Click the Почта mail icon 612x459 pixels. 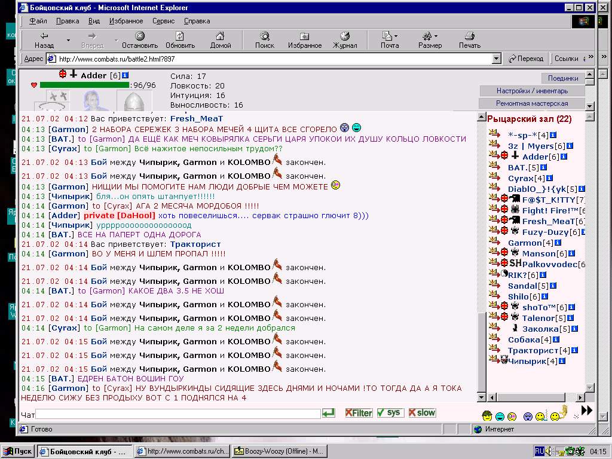tap(387, 36)
